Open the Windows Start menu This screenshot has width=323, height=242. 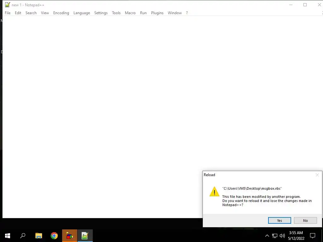point(8,236)
